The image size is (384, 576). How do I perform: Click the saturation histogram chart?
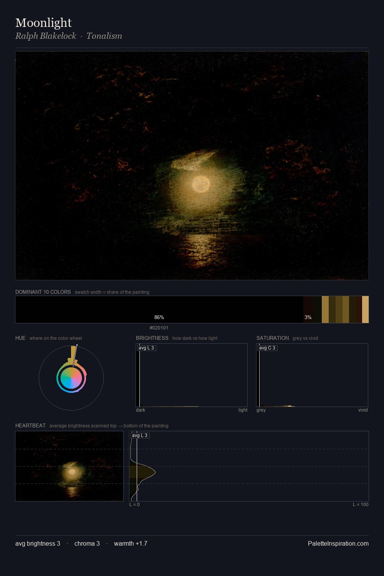click(312, 375)
